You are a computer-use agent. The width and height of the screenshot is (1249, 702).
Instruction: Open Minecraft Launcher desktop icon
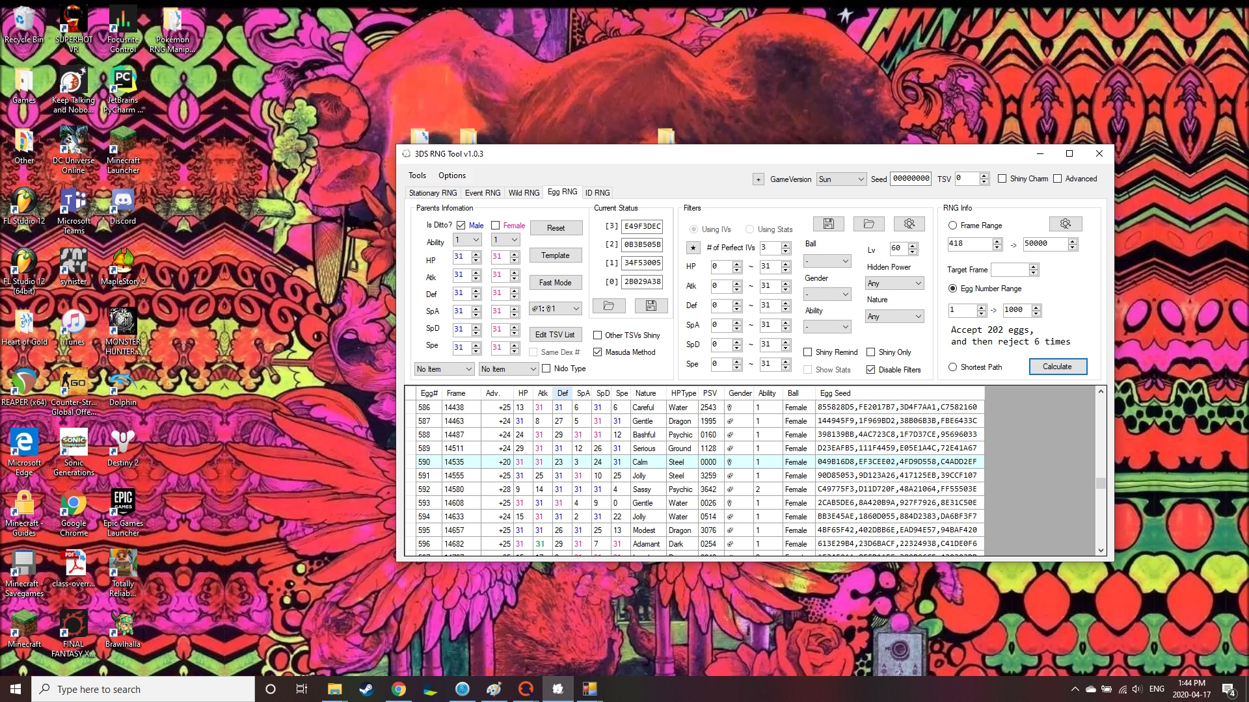[x=123, y=151]
